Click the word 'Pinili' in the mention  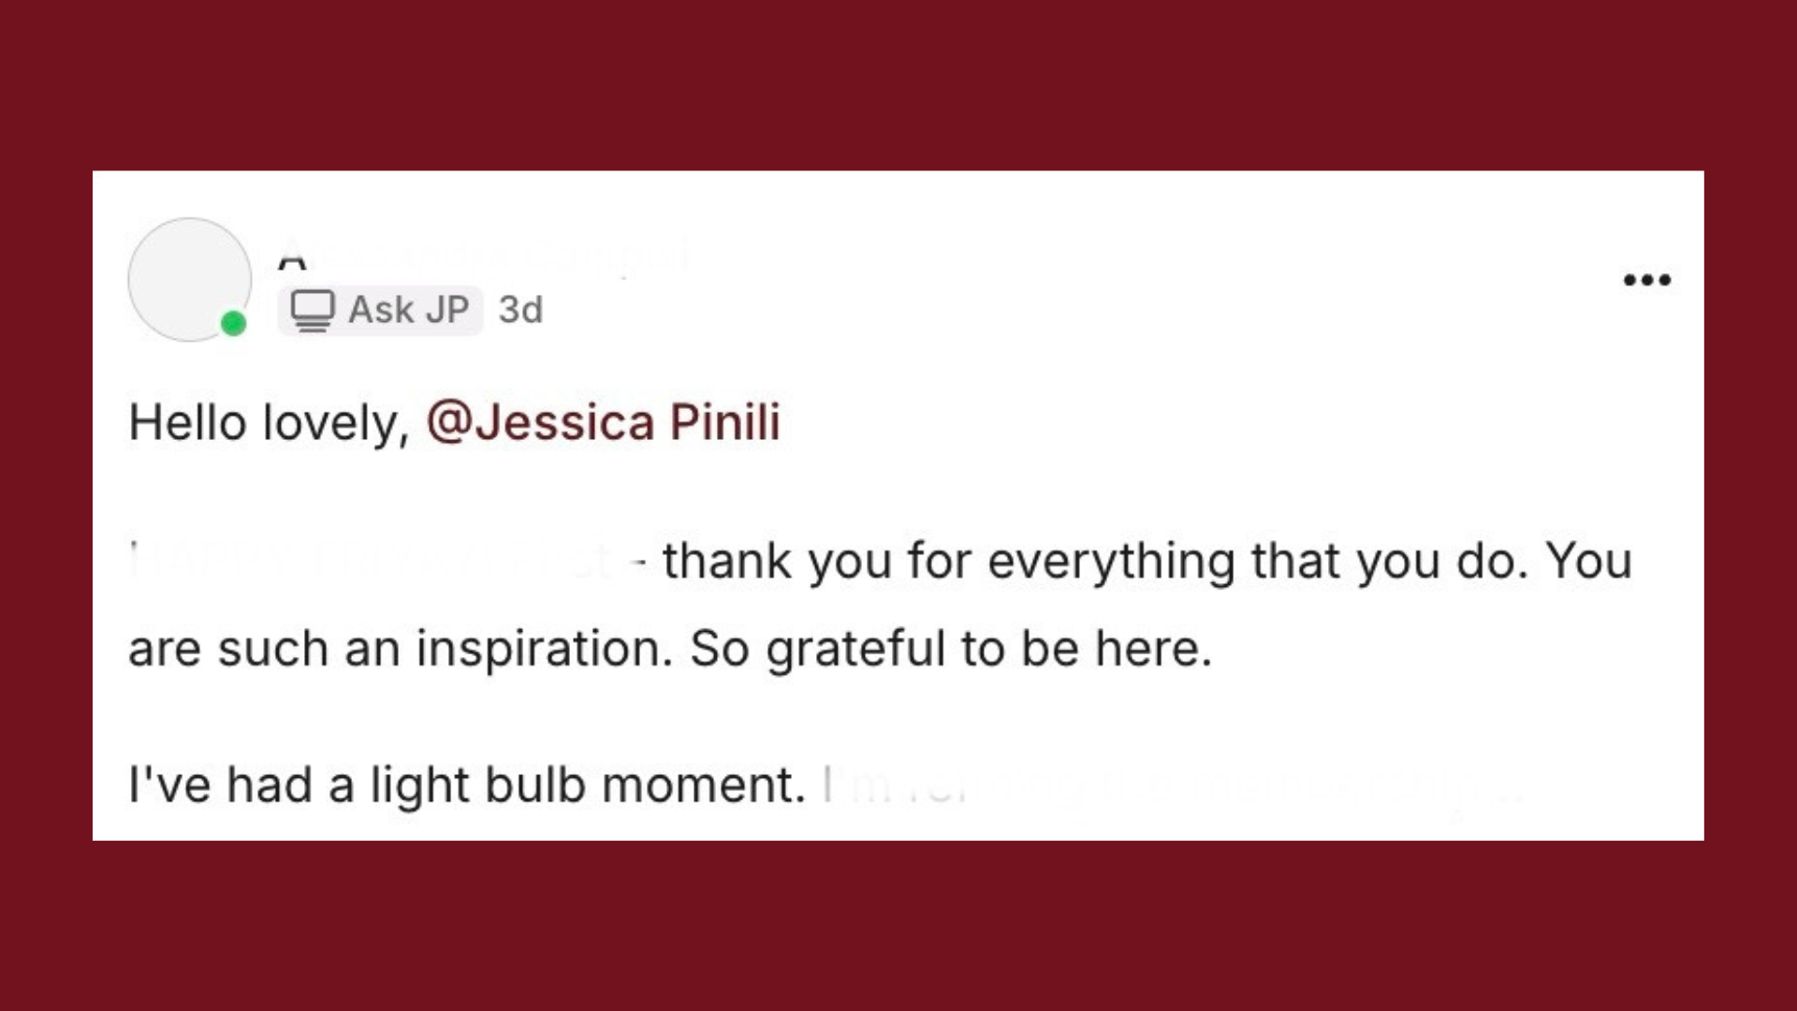724,422
